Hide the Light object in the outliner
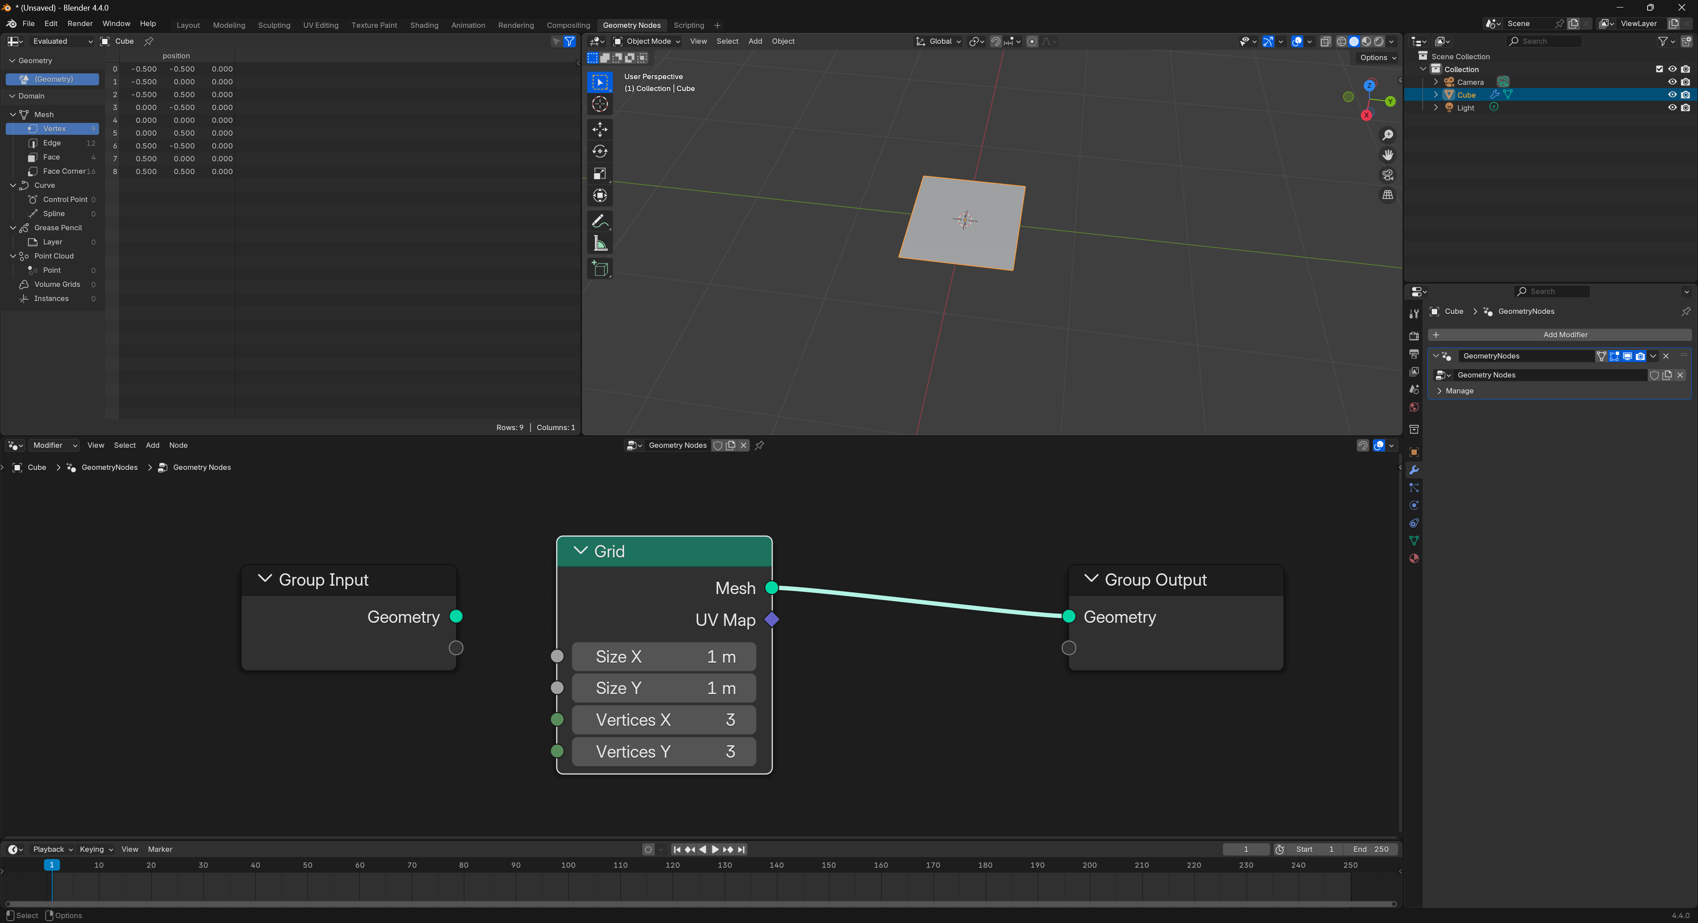Image resolution: width=1698 pixels, height=923 pixels. point(1672,107)
